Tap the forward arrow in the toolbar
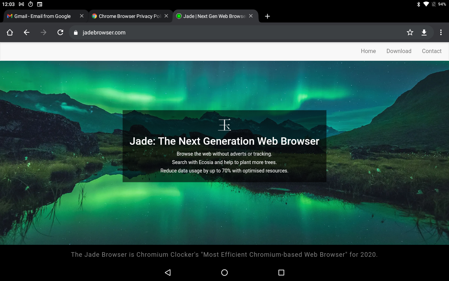 (x=43, y=32)
